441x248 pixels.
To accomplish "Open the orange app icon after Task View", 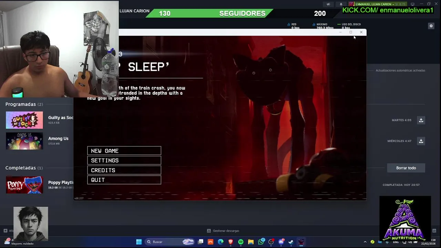I will [x=211, y=242].
